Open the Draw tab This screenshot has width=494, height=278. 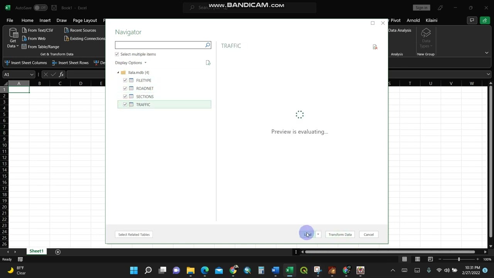pos(62,20)
